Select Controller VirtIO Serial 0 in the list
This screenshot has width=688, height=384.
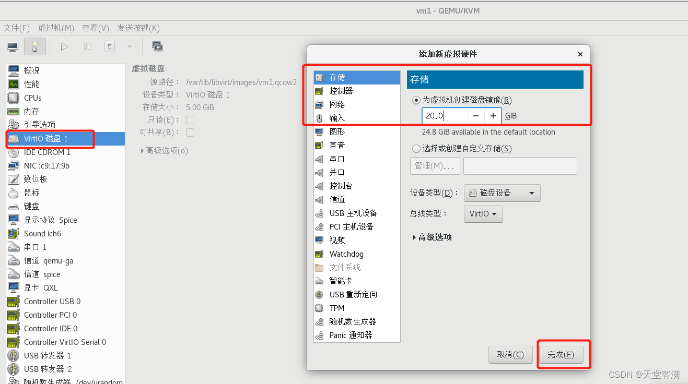pyautogui.click(x=65, y=342)
